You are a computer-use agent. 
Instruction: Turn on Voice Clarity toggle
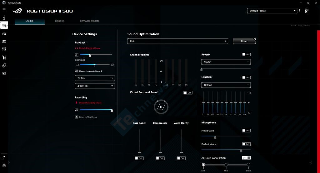(181, 158)
